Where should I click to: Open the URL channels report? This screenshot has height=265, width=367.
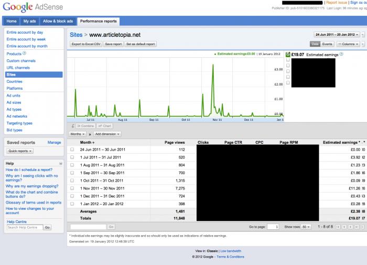pyautogui.click(x=18, y=68)
